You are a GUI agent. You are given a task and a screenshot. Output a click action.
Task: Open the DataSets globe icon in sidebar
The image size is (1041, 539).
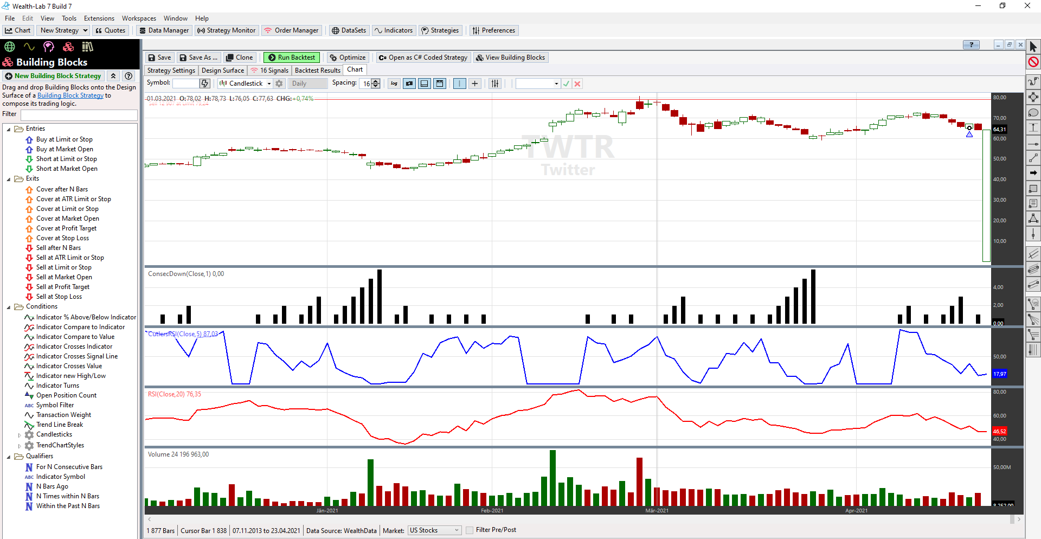10,47
